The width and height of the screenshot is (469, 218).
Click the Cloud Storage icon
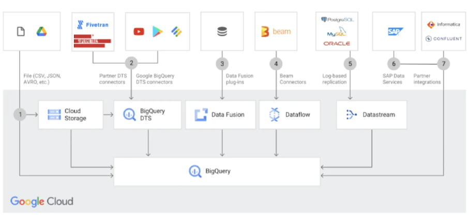[x=54, y=115]
